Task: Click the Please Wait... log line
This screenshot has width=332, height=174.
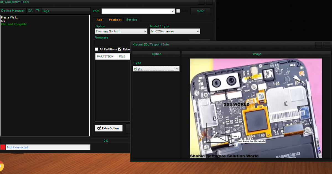Action: click(10, 18)
